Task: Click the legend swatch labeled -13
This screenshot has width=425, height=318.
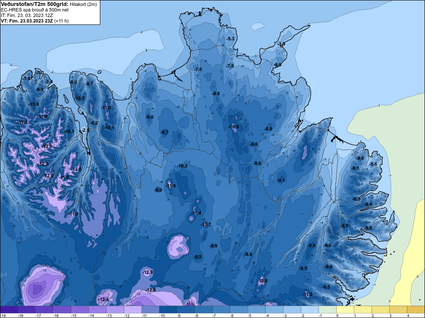Action: tap(115, 309)
